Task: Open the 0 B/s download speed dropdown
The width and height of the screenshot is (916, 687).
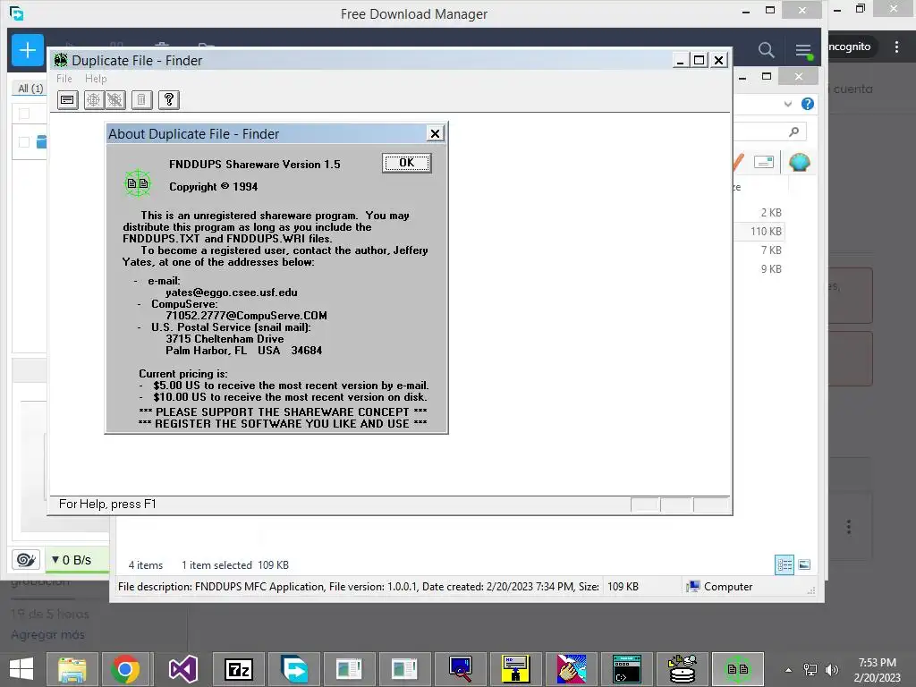Action: (x=72, y=560)
